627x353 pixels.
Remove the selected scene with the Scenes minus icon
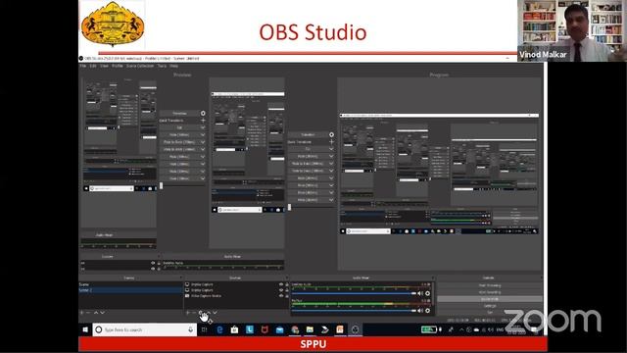[88, 313]
